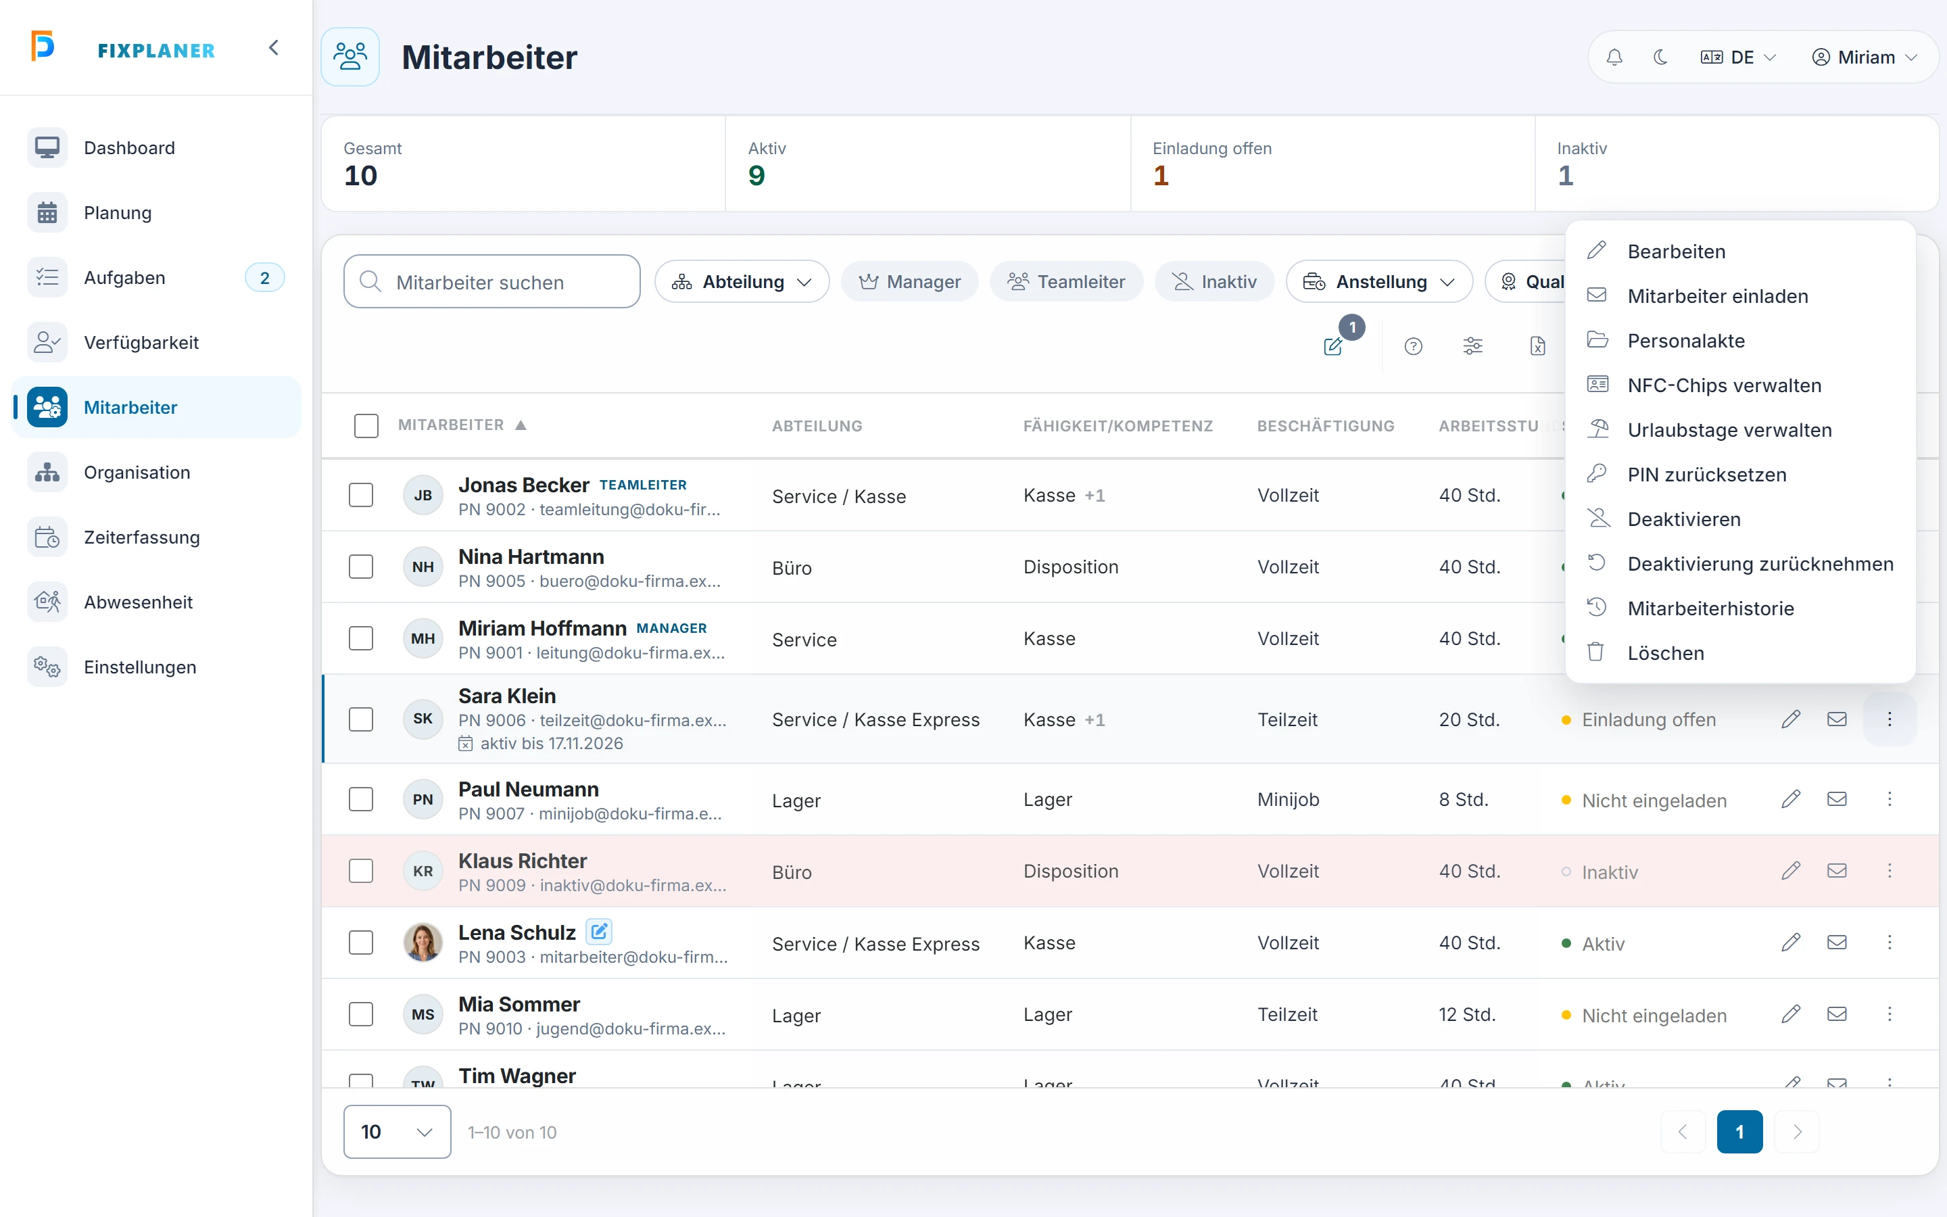This screenshot has width=1947, height=1217.
Task: Click the pencil edit icon for Lena Schulz
Action: coord(1790,942)
